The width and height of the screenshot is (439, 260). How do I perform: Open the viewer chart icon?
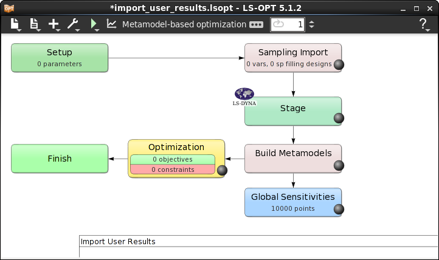pyautogui.click(x=111, y=24)
